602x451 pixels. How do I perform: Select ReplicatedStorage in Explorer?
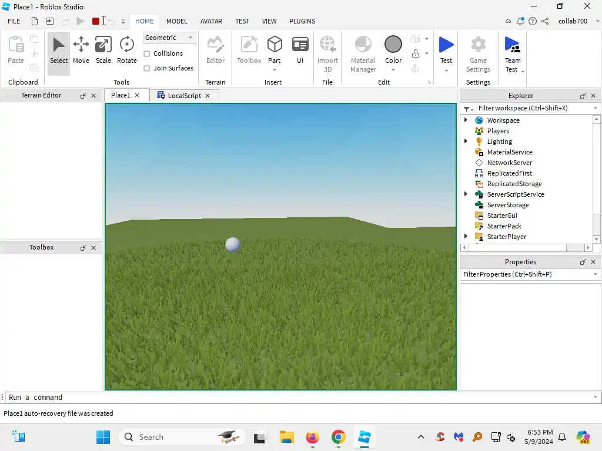tap(514, 184)
